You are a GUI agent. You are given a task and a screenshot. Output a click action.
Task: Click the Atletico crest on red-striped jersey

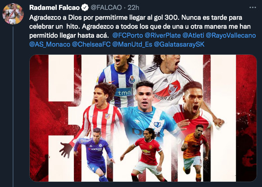[x=108, y=116]
